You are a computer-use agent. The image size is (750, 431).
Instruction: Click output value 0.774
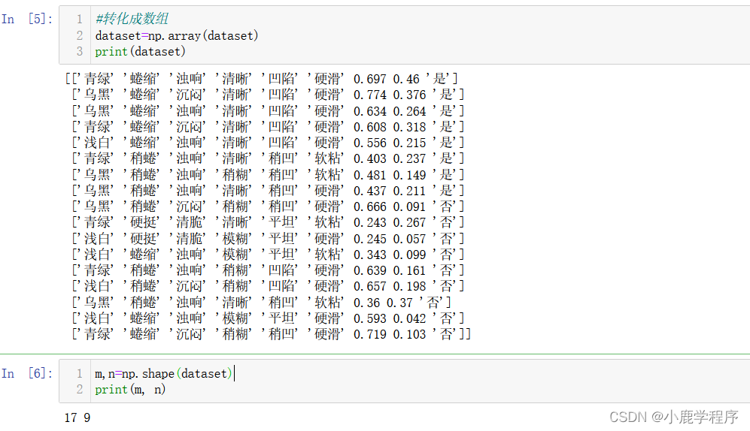tap(370, 95)
